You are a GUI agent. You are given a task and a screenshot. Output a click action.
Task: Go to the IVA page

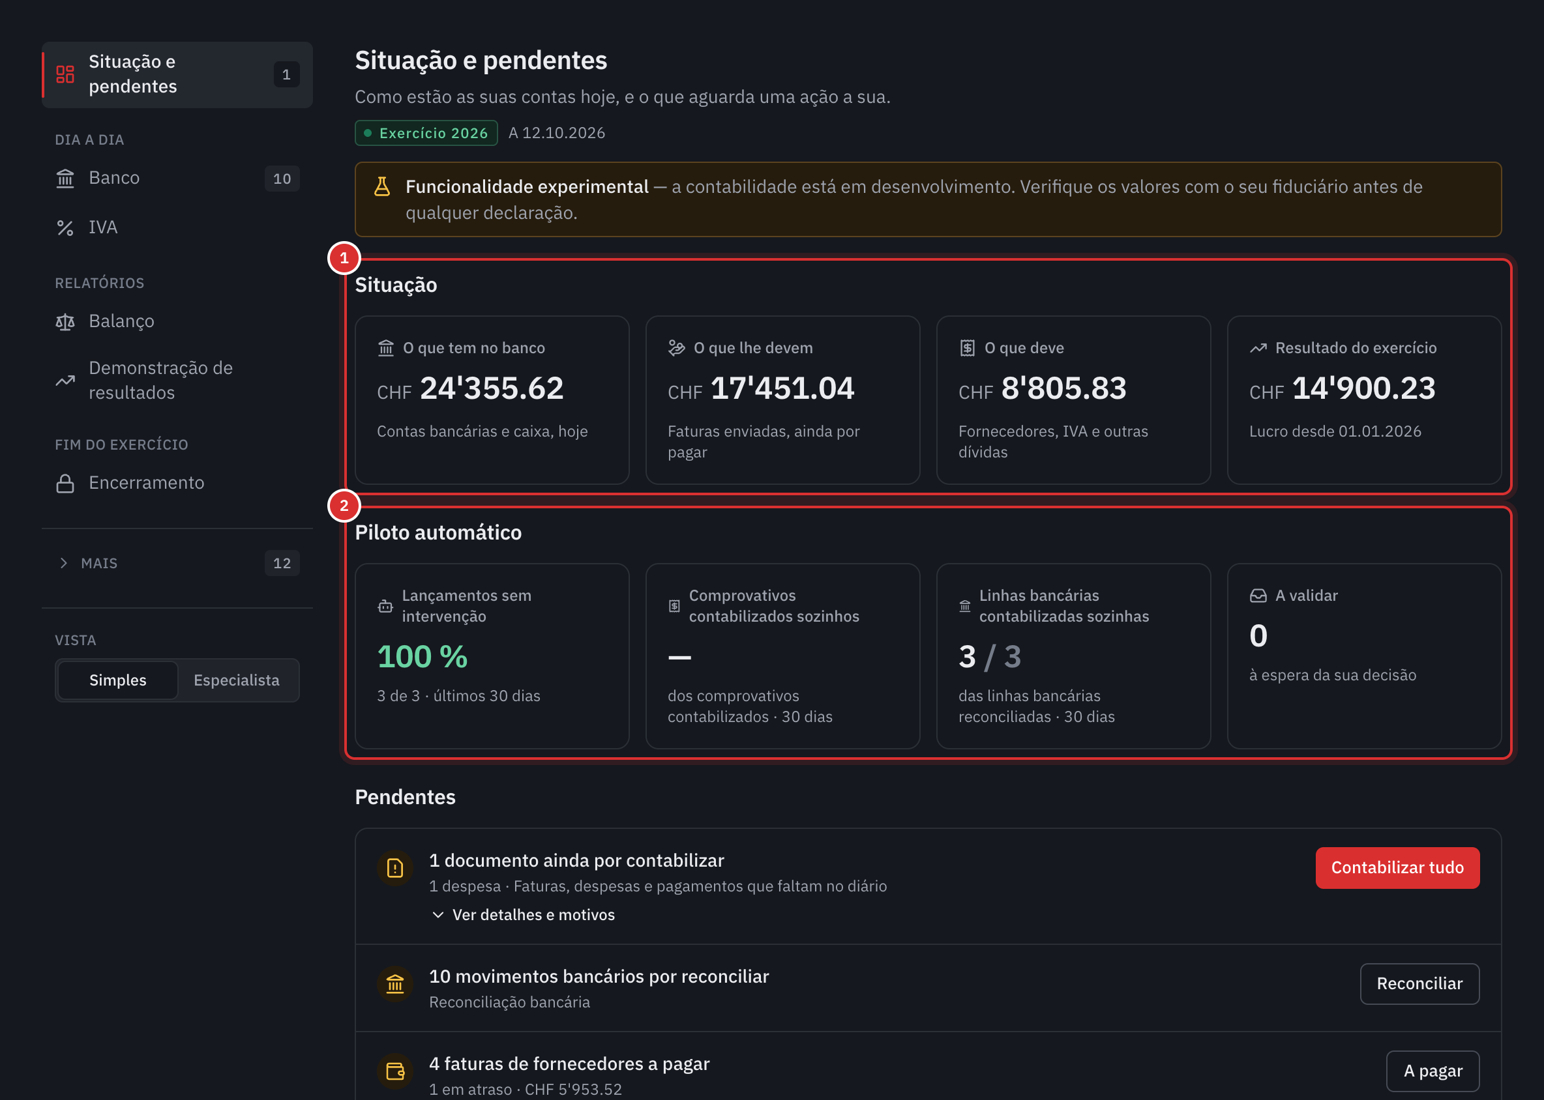tap(177, 227)
